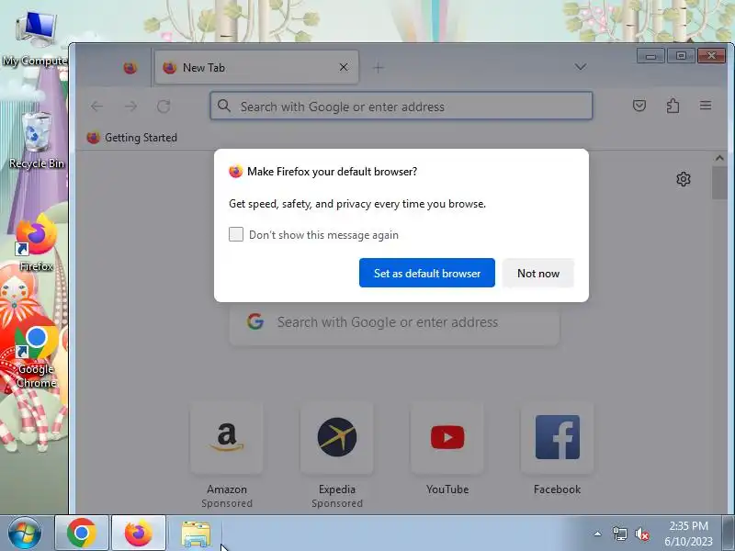The image size is (735, 551).
Task: Click the scrollbar up arrow
Action: tap(719, 158)
